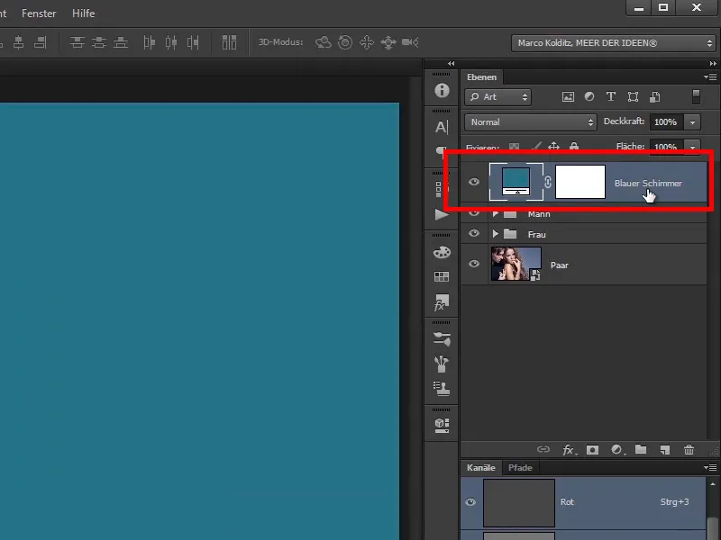The image size is (721, 540).
Task: Distribute left edges of layers
Action: pos(149,42)
